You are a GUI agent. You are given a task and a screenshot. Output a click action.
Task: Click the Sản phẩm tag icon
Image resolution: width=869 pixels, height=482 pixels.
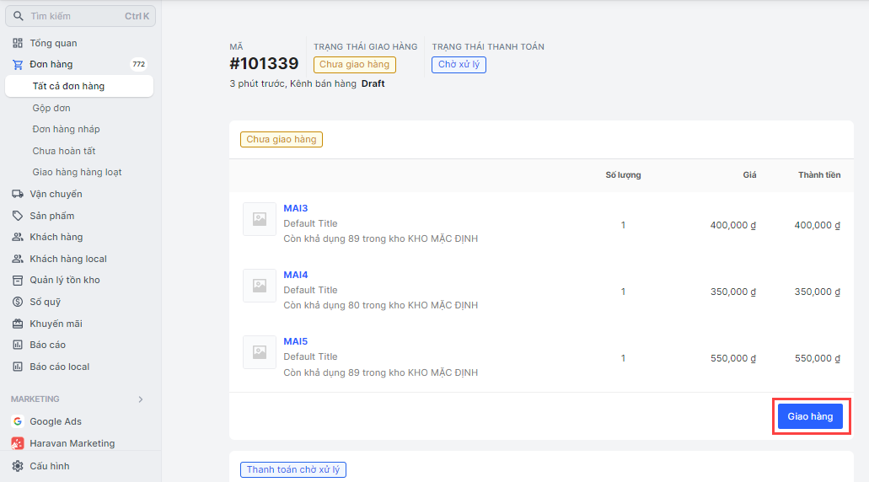[18, 216]
